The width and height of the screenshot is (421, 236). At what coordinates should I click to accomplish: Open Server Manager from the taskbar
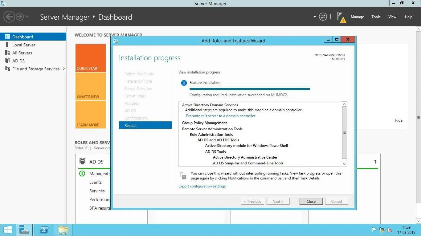[24, 230]
